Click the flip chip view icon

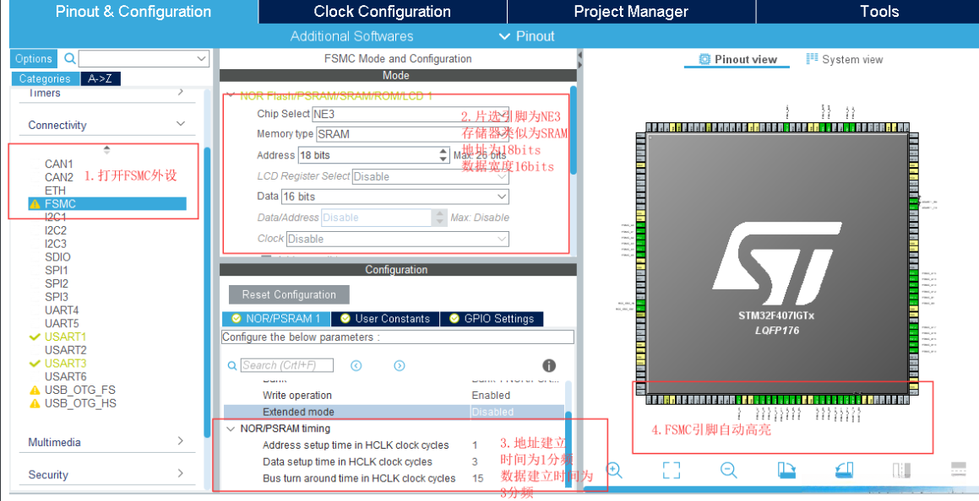click(901, 470)
